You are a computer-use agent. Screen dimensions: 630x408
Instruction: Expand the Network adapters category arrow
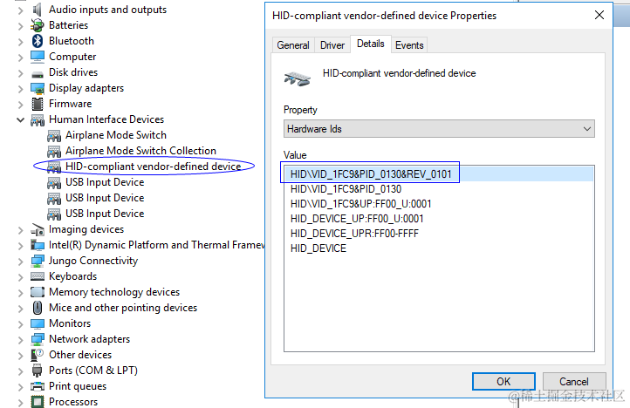tap(20, 339)
